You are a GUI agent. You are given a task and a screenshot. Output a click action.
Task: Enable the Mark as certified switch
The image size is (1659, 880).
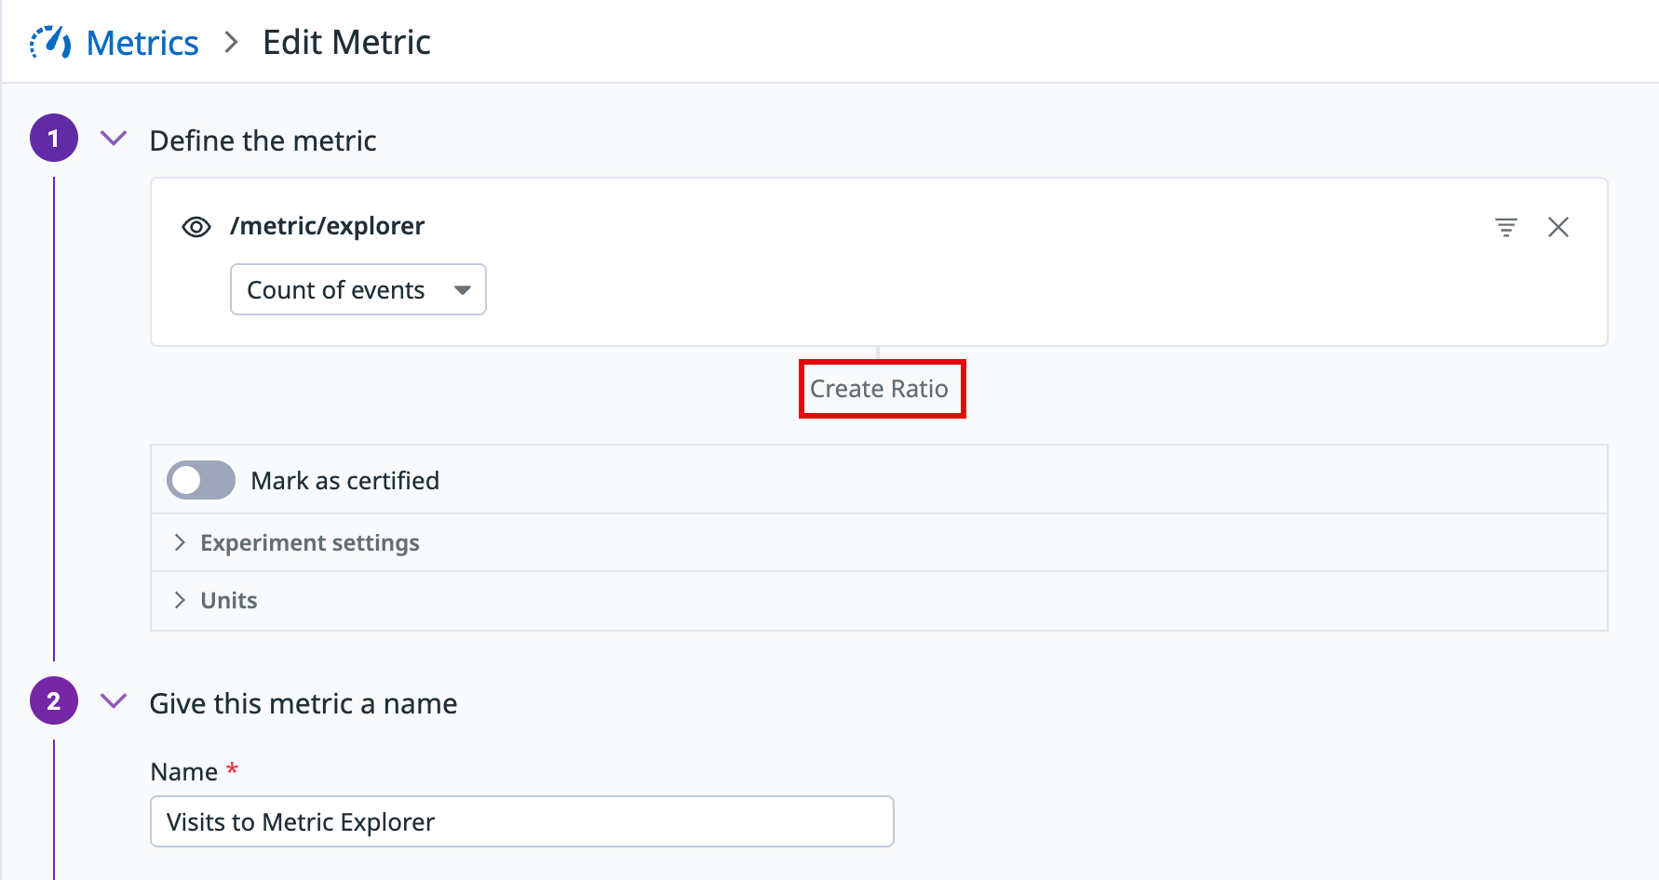click(x=201, y=480)
